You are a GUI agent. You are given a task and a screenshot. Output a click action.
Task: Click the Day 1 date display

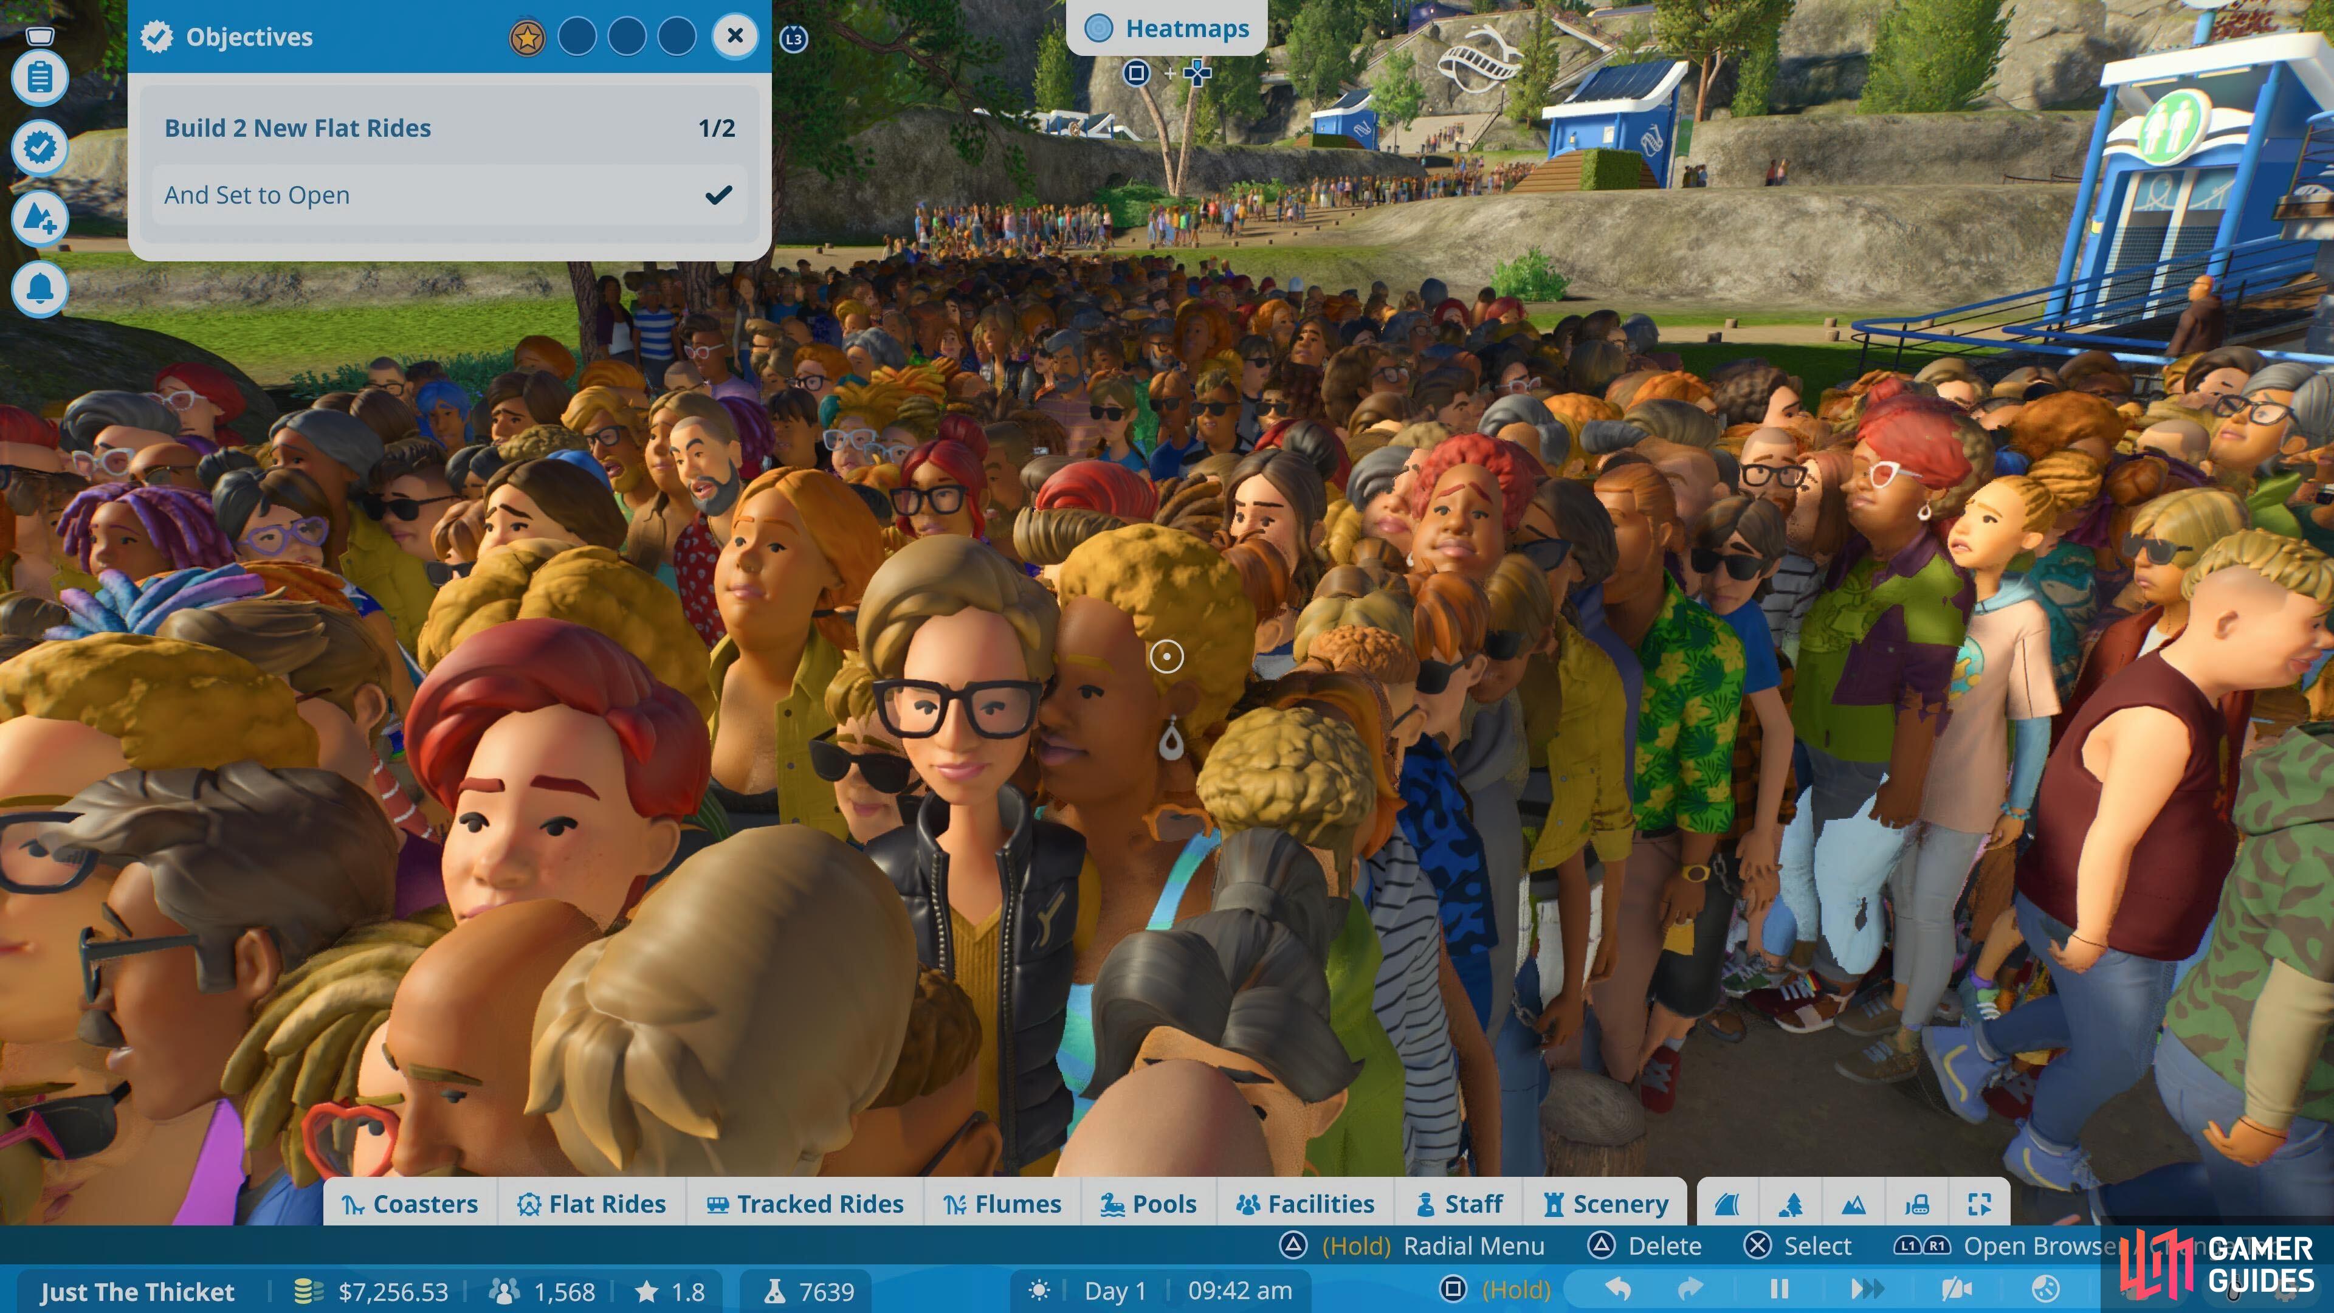(1115, 1291)
